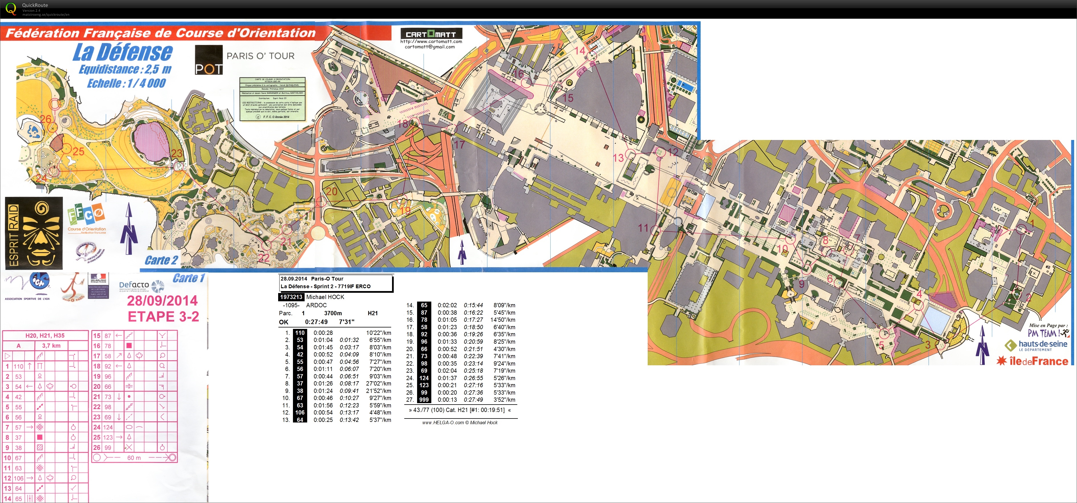Viewport: 1077px width, 503px height.
Task: Click the ETAPE 3-2 heading
Action: (x=163, y=317)
